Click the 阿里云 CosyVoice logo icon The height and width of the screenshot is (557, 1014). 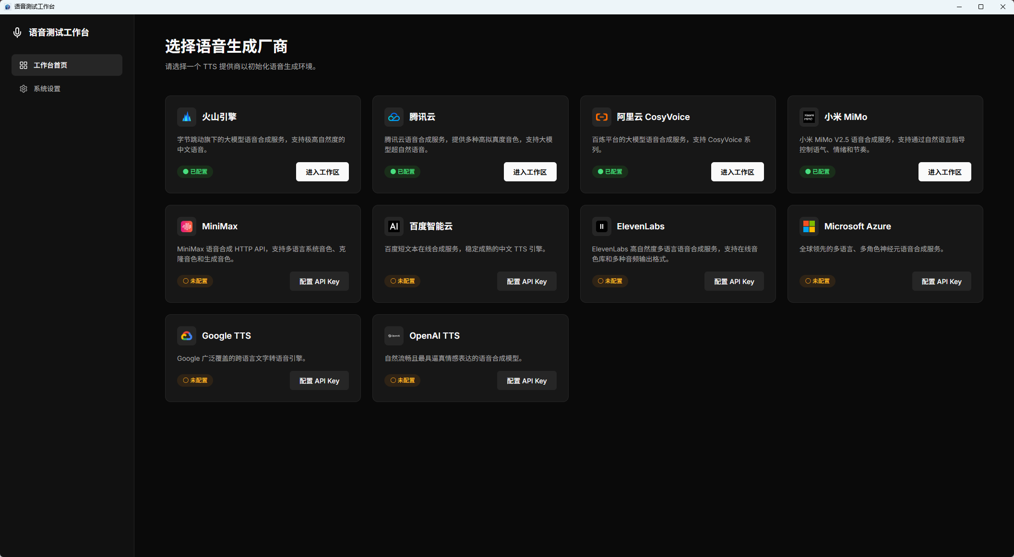(601, 117)
